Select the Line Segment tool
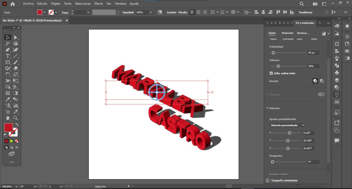Image resolution: width=352 pixels, height=189 pixels. tap(16, 56)
